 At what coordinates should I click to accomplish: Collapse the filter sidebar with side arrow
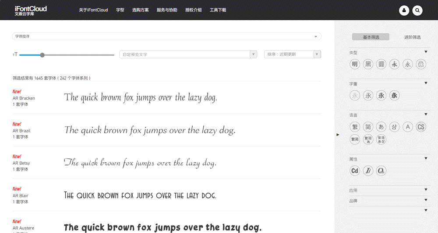338,135
